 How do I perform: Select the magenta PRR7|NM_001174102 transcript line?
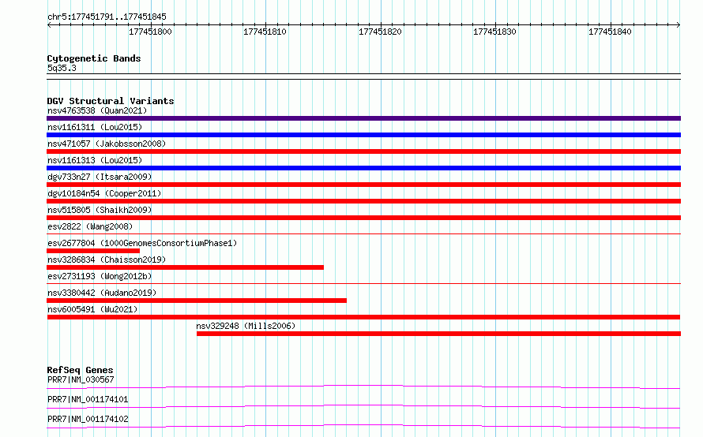point(363,426)
